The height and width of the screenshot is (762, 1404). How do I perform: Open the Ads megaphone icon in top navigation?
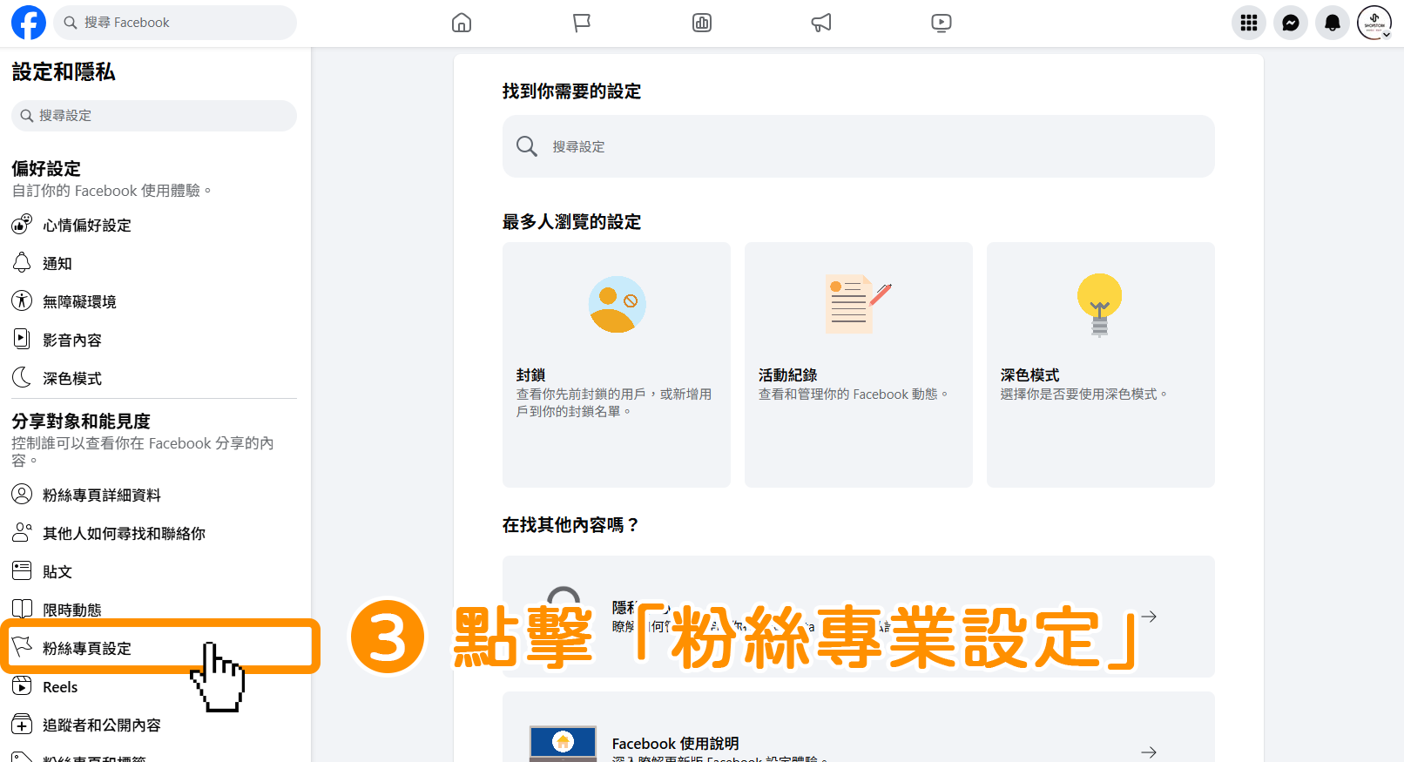coord(821,23)
